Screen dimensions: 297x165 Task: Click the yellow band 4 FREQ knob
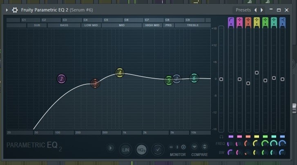256,144
